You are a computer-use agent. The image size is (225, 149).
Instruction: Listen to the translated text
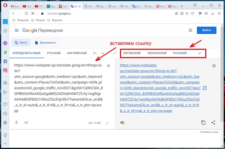point(122,123)
